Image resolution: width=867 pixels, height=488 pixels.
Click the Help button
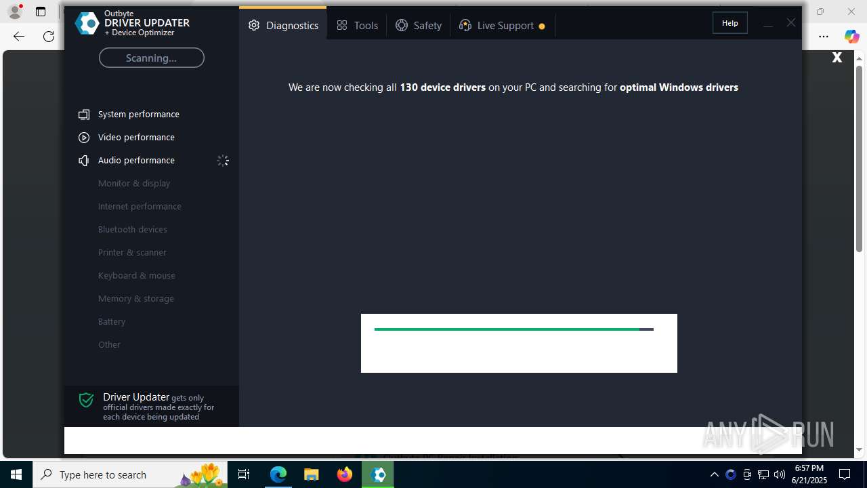[x=729, y=23]
